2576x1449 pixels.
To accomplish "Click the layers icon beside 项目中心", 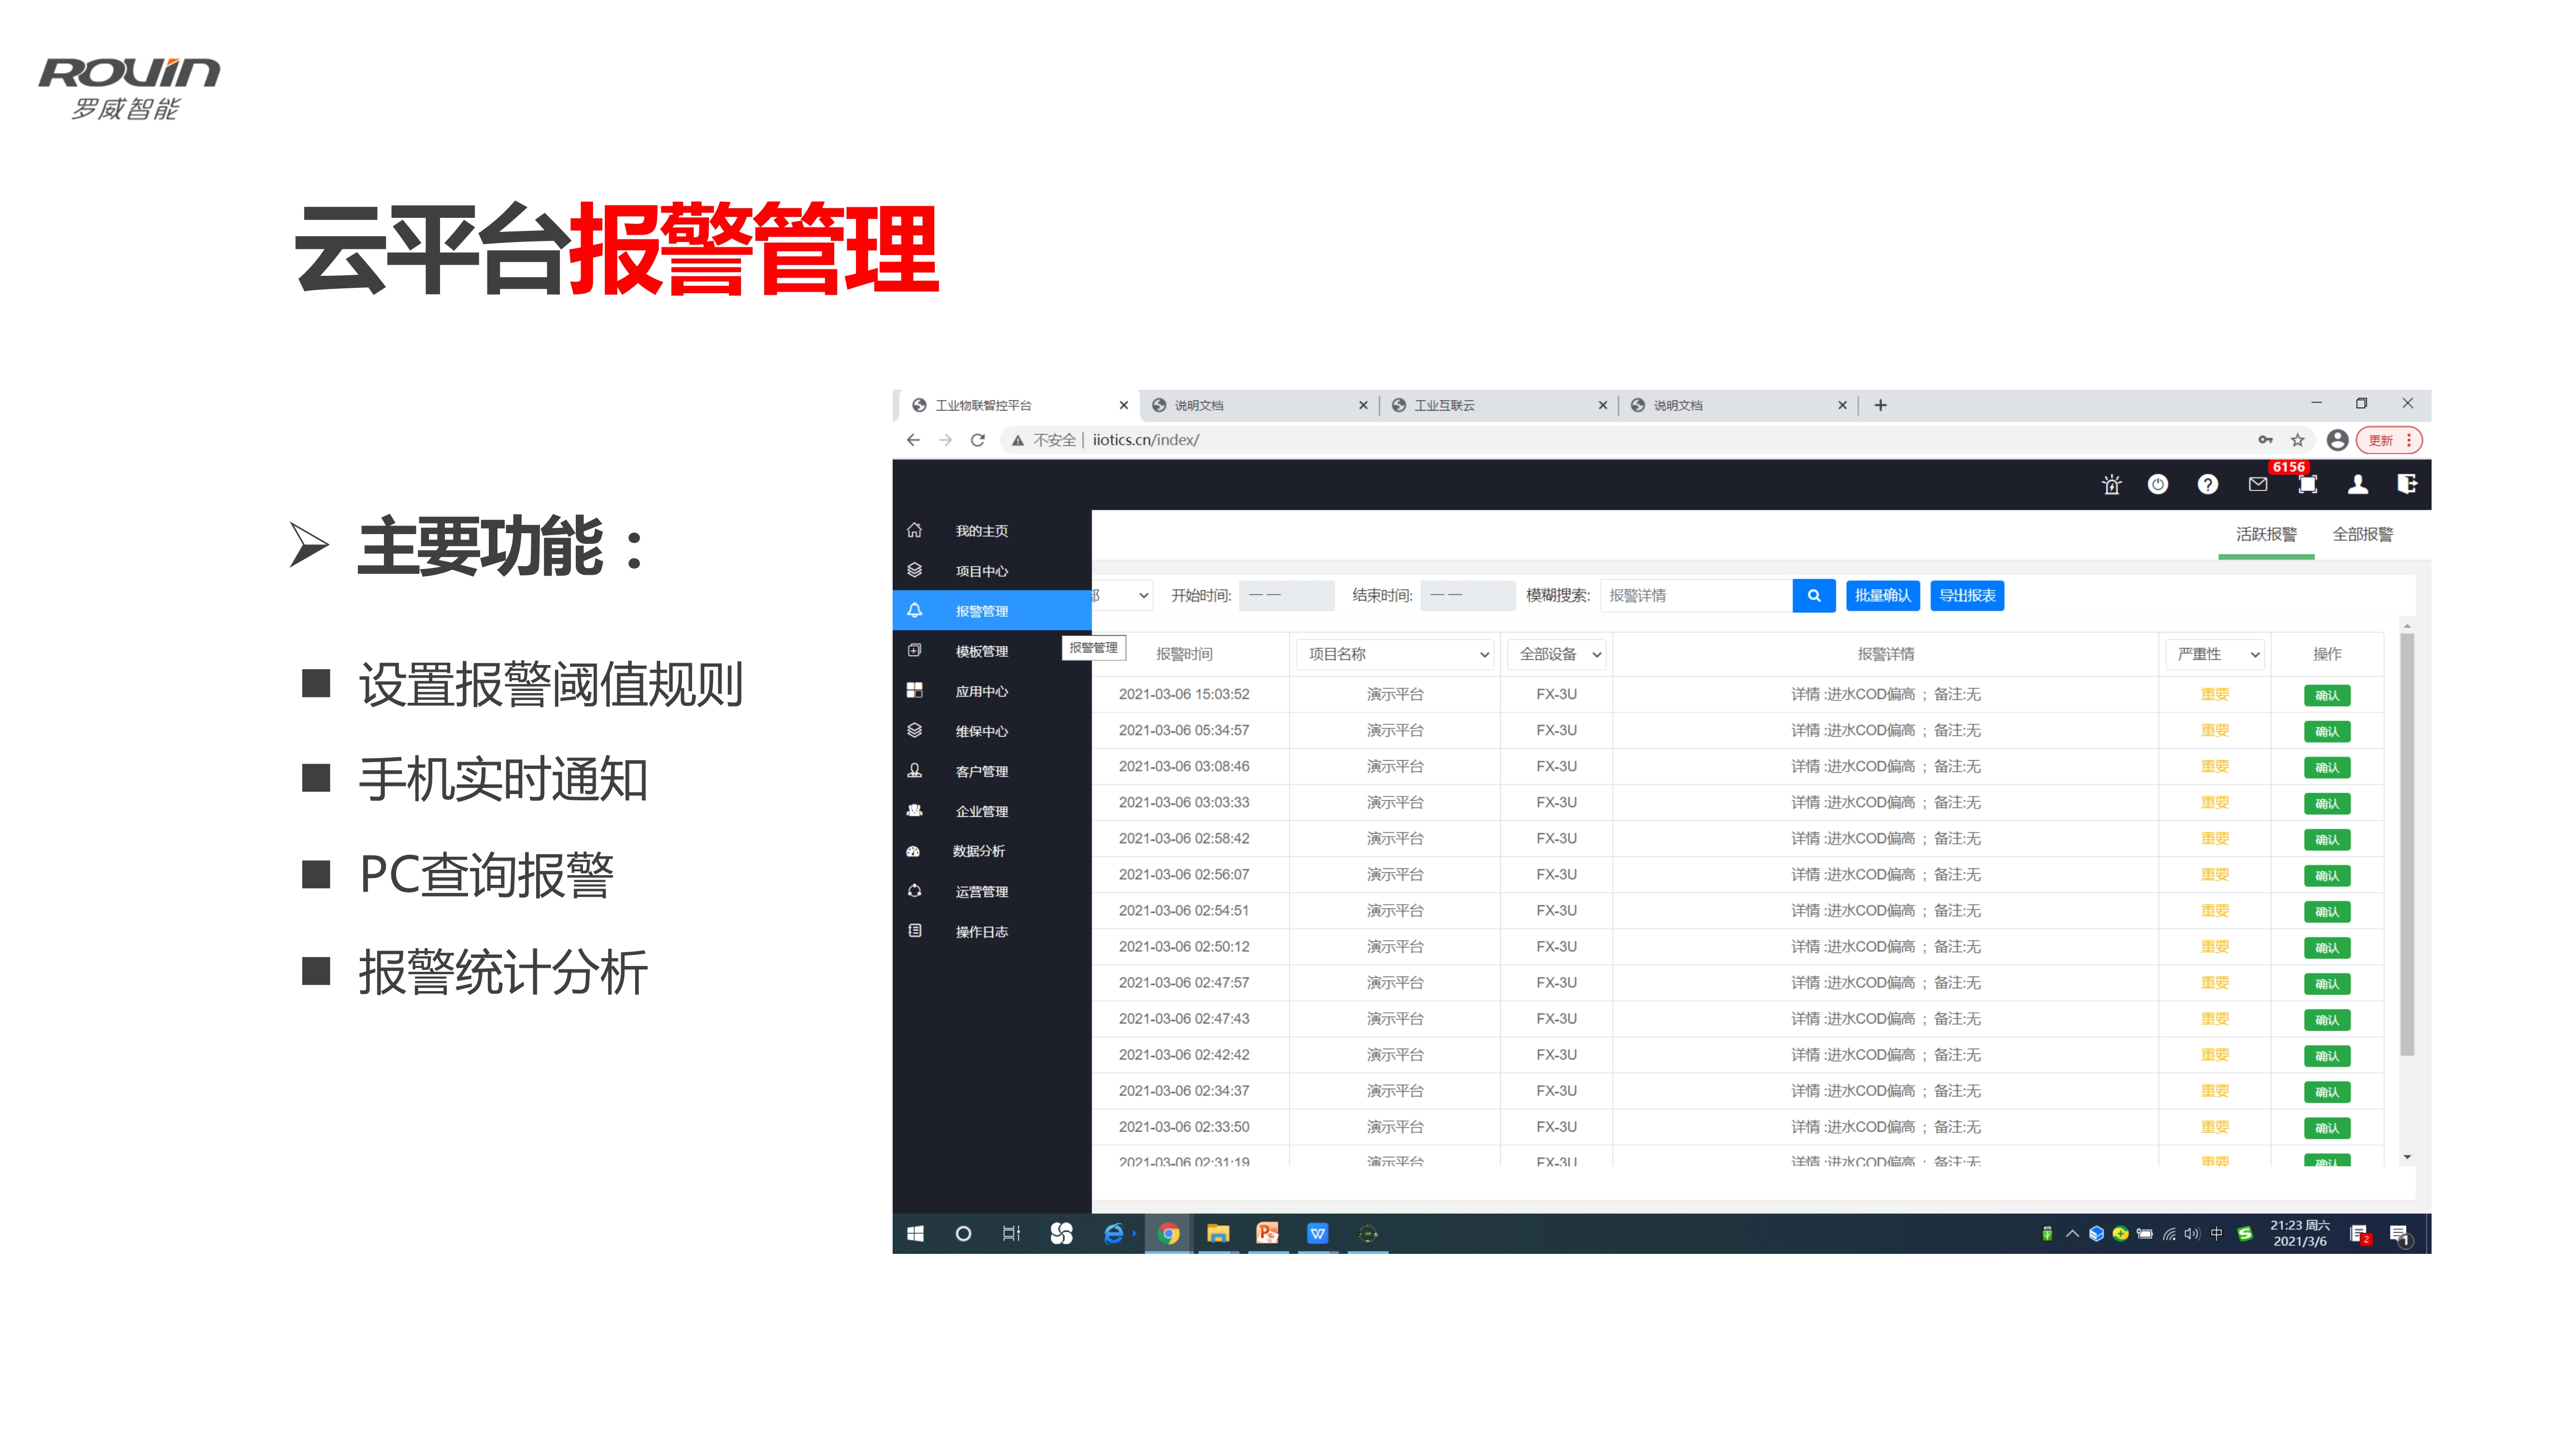I will tap(914, 570).
